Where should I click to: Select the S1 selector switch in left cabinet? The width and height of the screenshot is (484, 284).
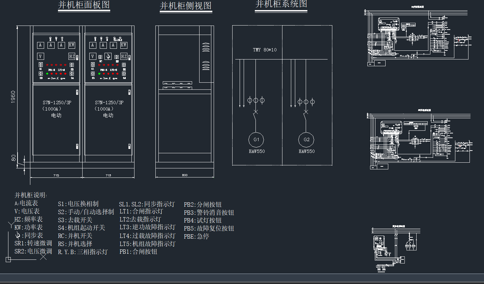[x=40, y=65]
